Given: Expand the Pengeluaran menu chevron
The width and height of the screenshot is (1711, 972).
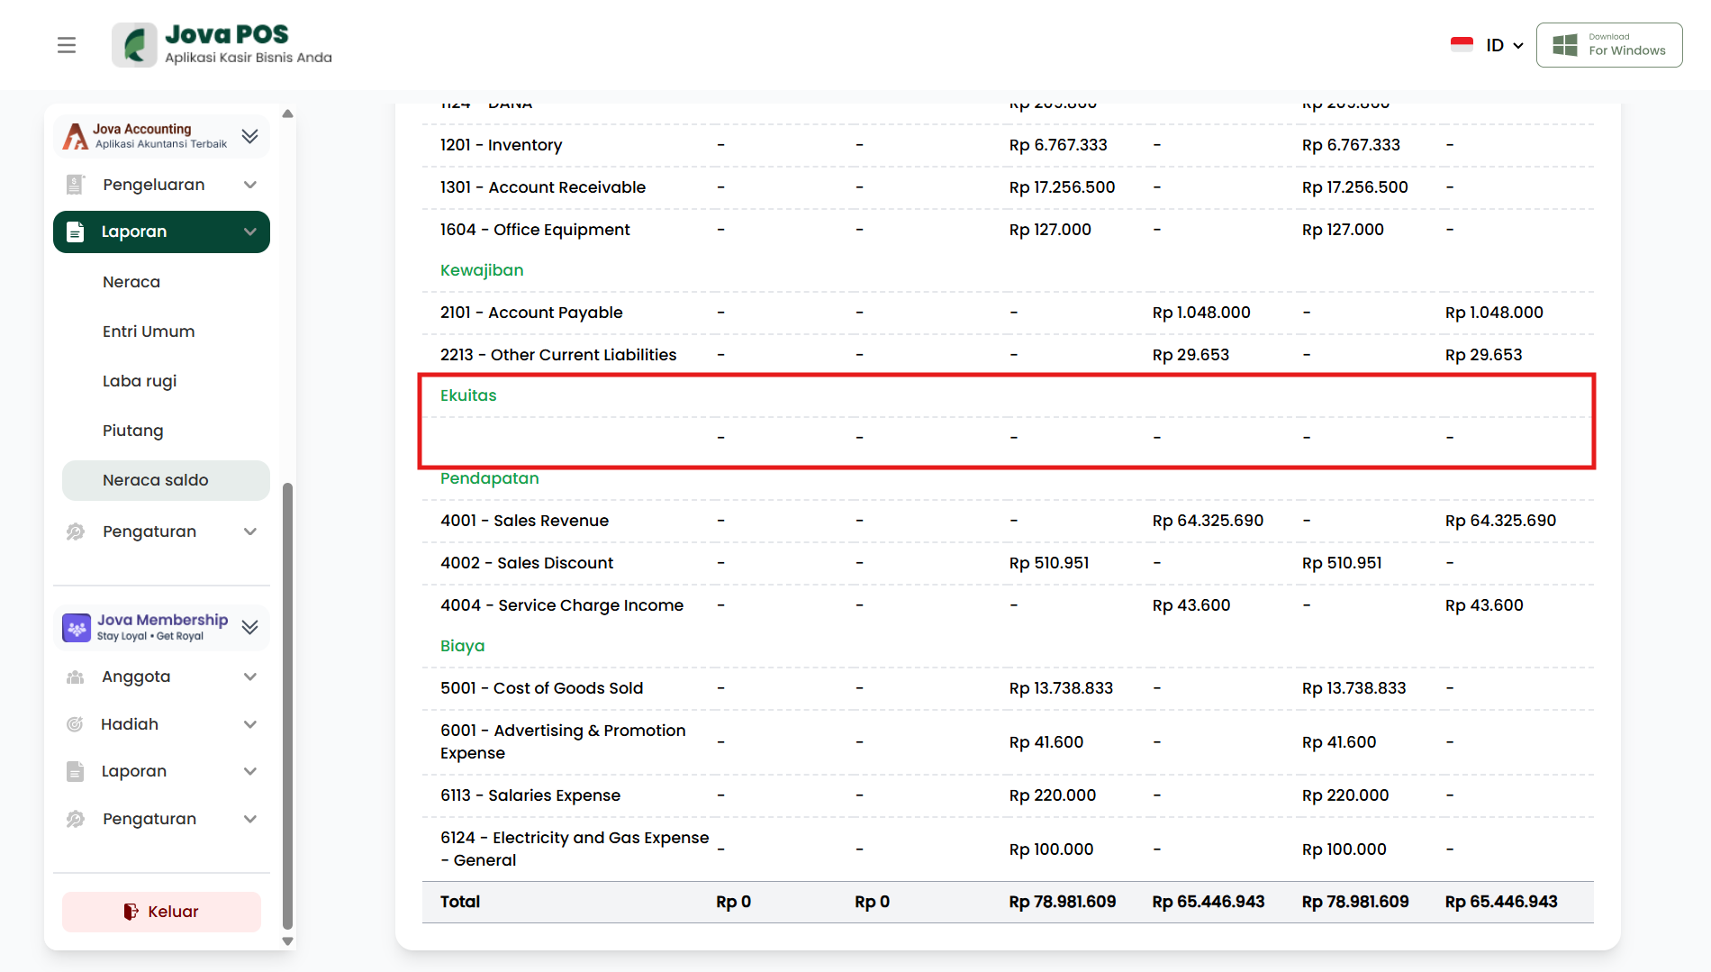Looking at the screenshot, I should (250, 185).
